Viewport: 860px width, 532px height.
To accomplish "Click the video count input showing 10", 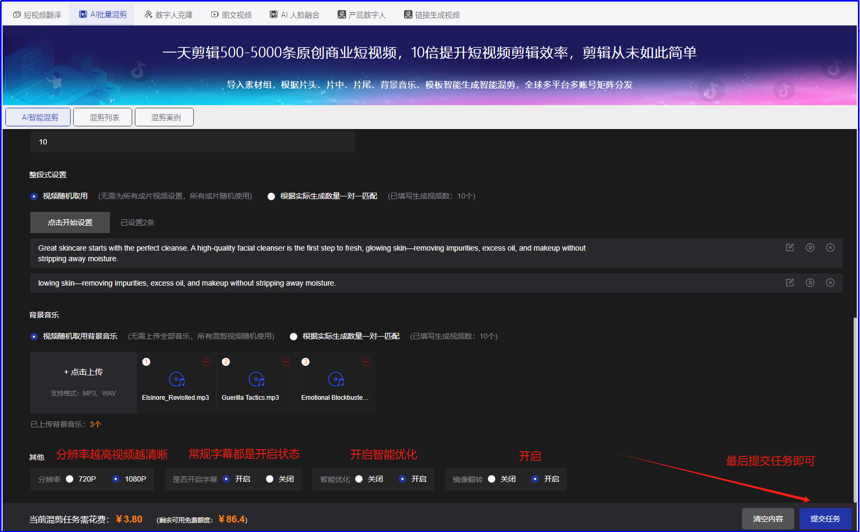I will 193,142.
